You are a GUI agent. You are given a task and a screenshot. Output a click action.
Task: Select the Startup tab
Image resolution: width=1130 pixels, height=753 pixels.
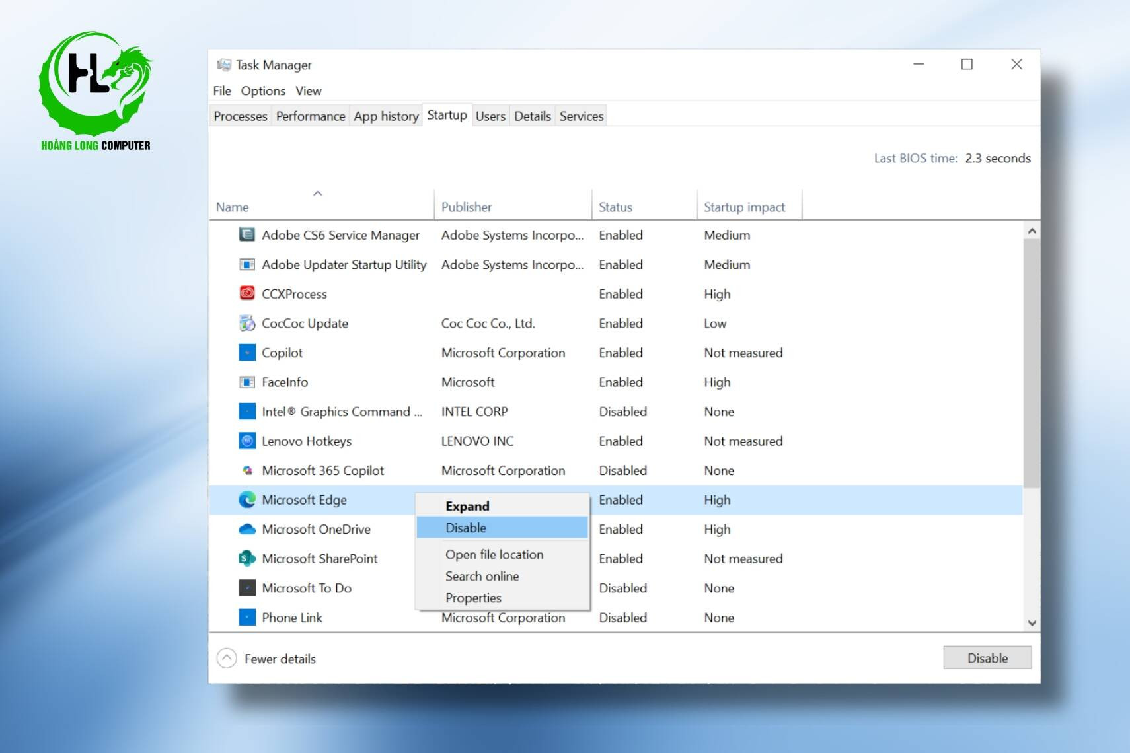click(447, 115)
